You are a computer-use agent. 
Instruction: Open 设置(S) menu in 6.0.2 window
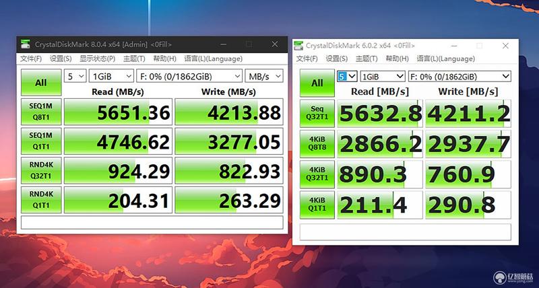pos(336,59)
